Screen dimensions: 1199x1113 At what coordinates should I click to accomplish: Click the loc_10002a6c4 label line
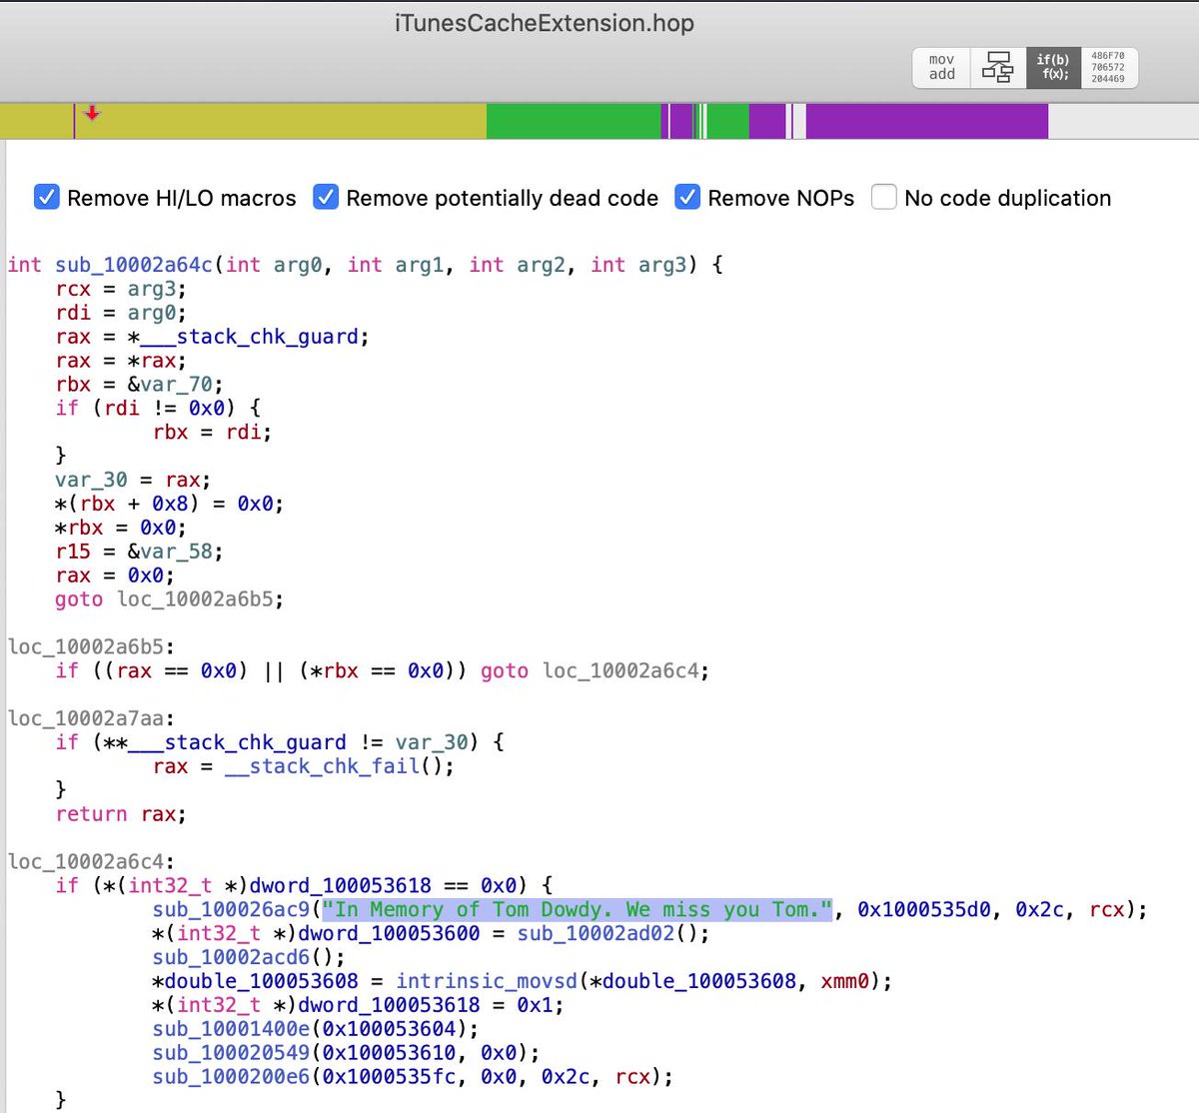pyautogui.click(x=91, y=862)
